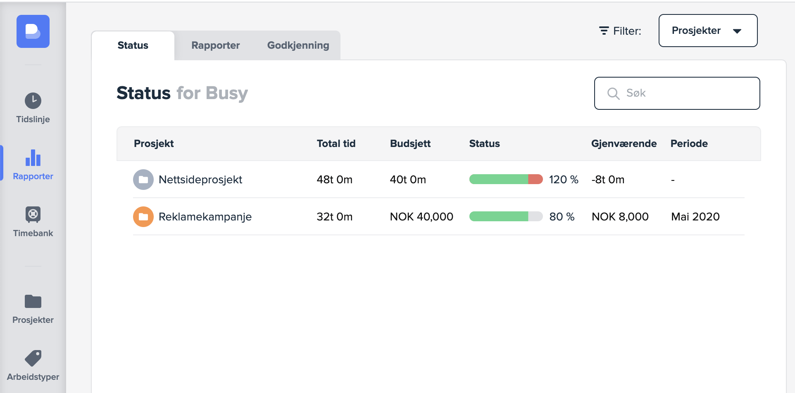Click the -8t 0m remaining value
The height and width of the screenshot is (393, 795).
coord(608,180)
